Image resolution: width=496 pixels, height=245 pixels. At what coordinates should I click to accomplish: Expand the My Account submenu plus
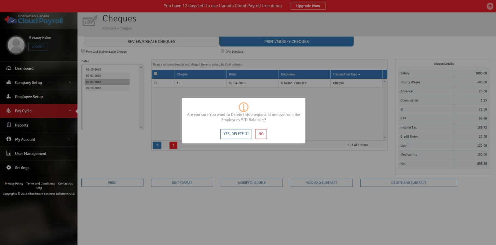(70, 139)
